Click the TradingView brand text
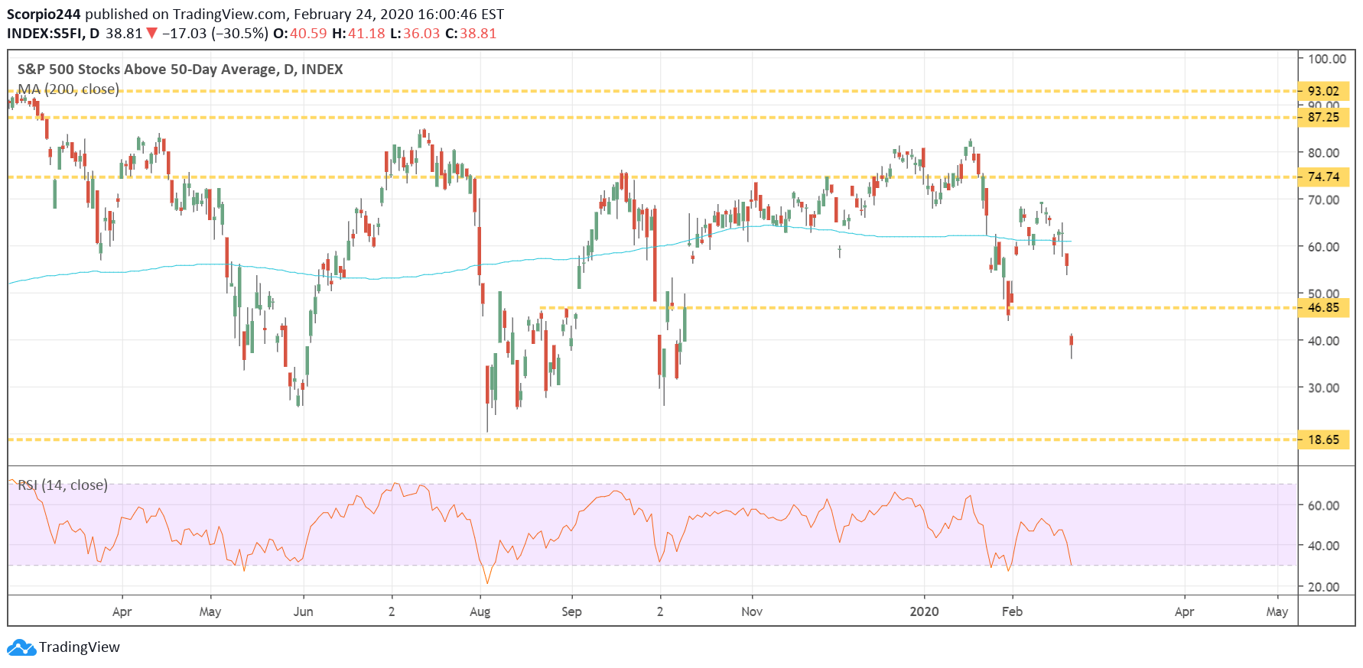This screenshot has height=668, width=1363. [x=80, y=647]
